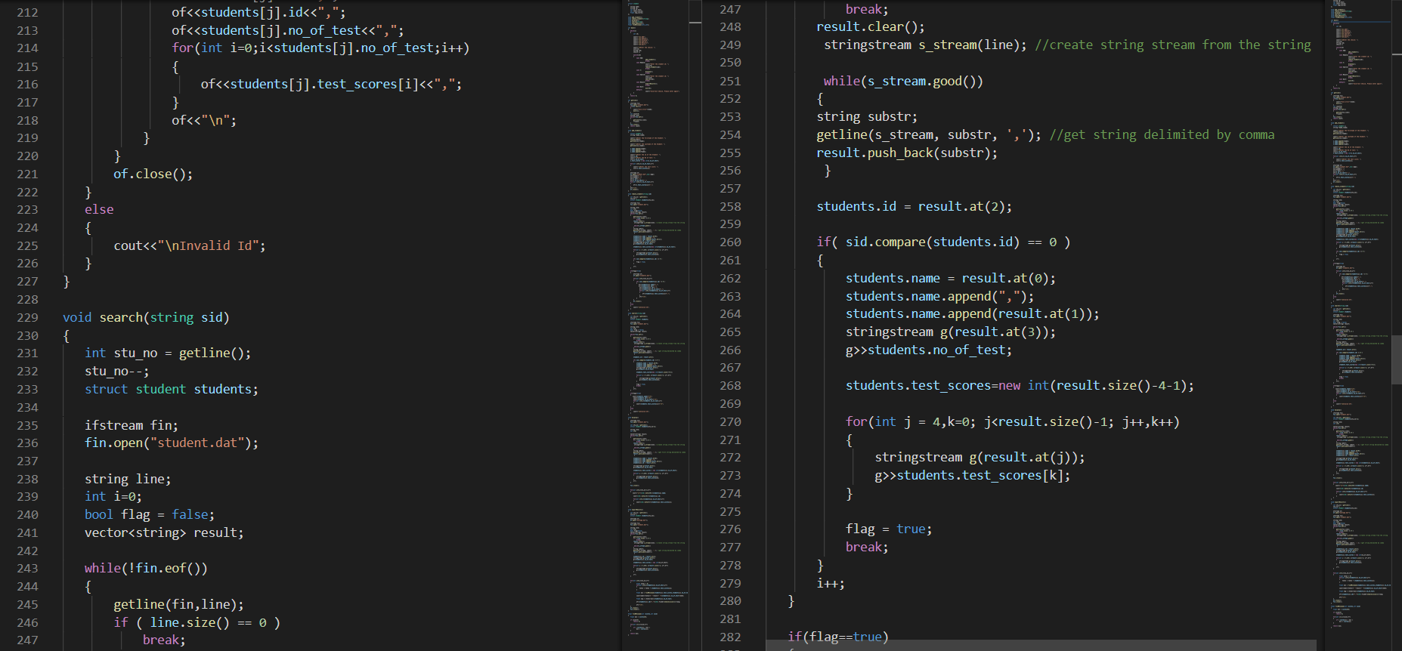The width and height of the screenshot is (1402, 651).
Task: Click line number 282 in the right gutter
Action: click(x=730, y=637)
